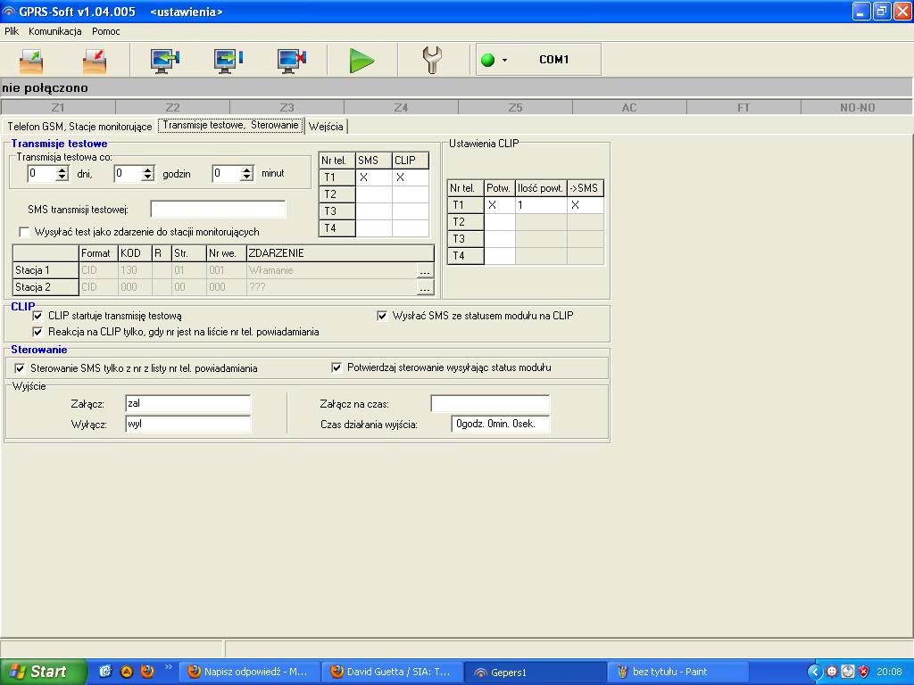Image resolution: width=914 pixels, height=685 pixels.
Task: Click the NO-NO status indicator
Action: pos(857,107)
